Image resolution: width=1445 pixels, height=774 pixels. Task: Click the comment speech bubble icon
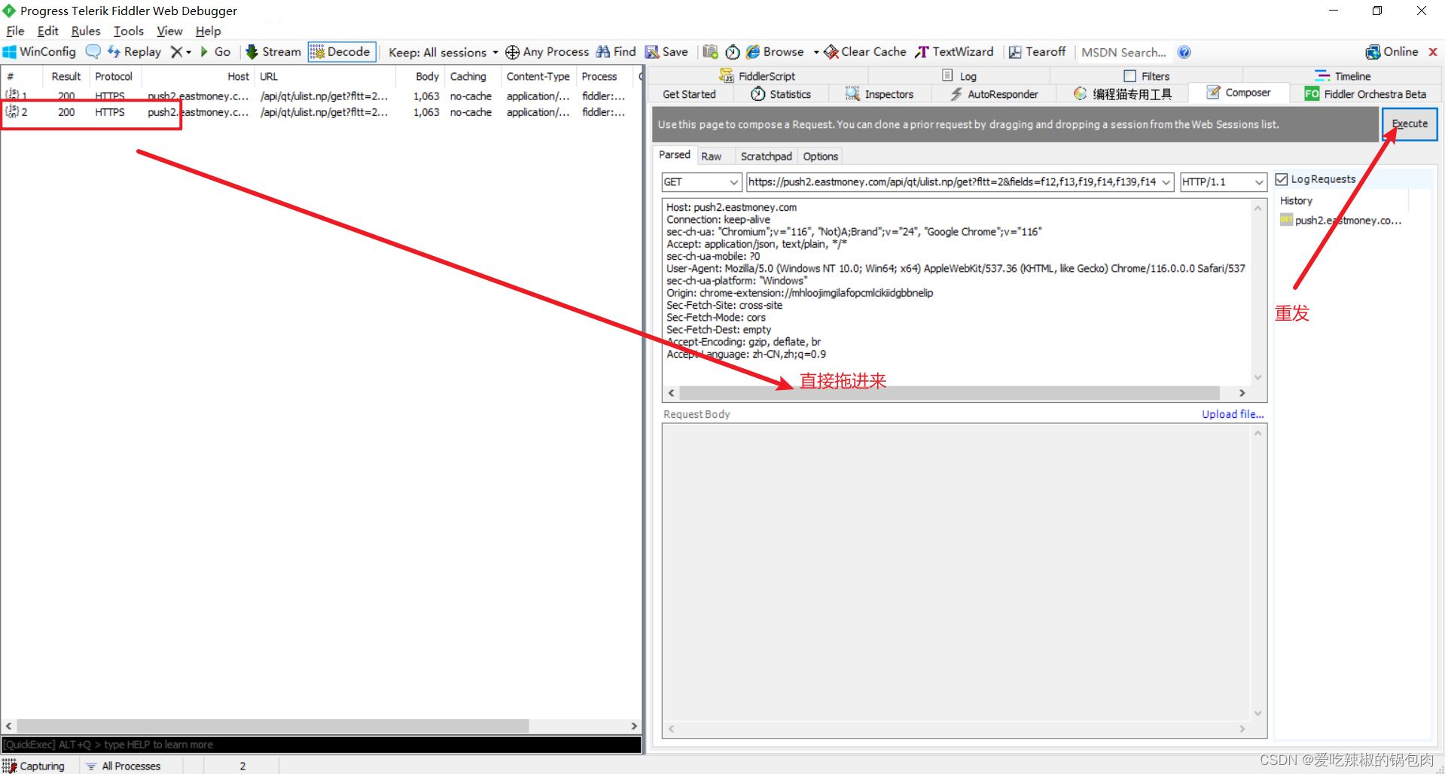(93, 52)
